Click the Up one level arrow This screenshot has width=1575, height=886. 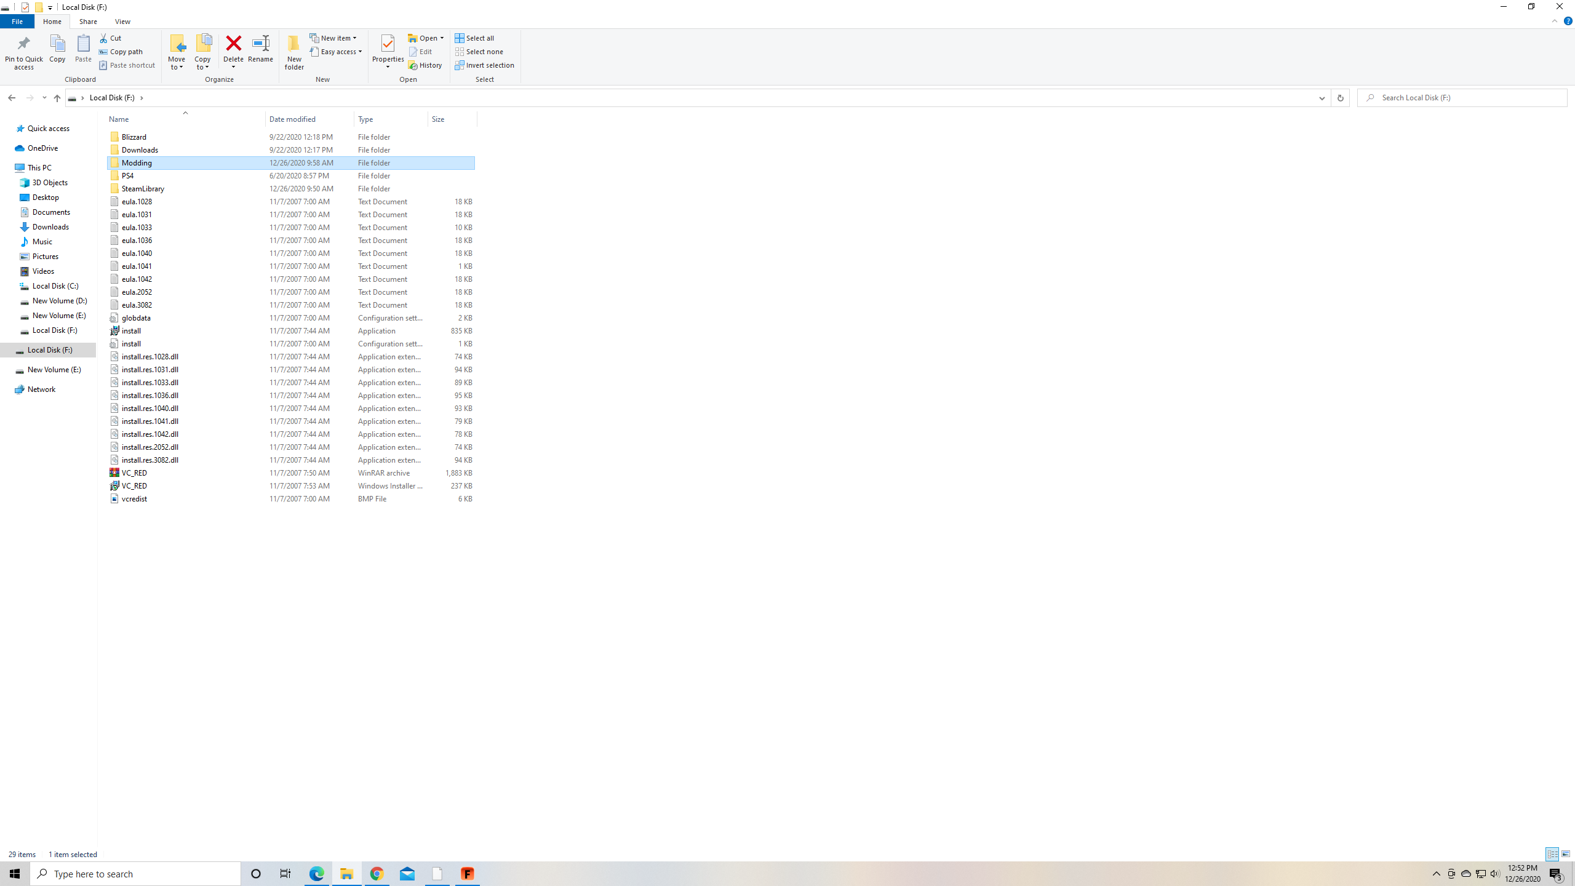pyautogui.click(x=57, y=98)
